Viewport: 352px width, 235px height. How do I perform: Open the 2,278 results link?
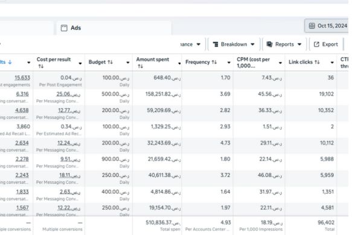pos(22,159)
